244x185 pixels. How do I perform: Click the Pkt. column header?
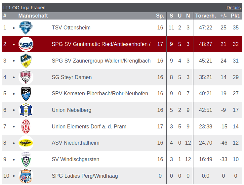click(x=235, y=16)
